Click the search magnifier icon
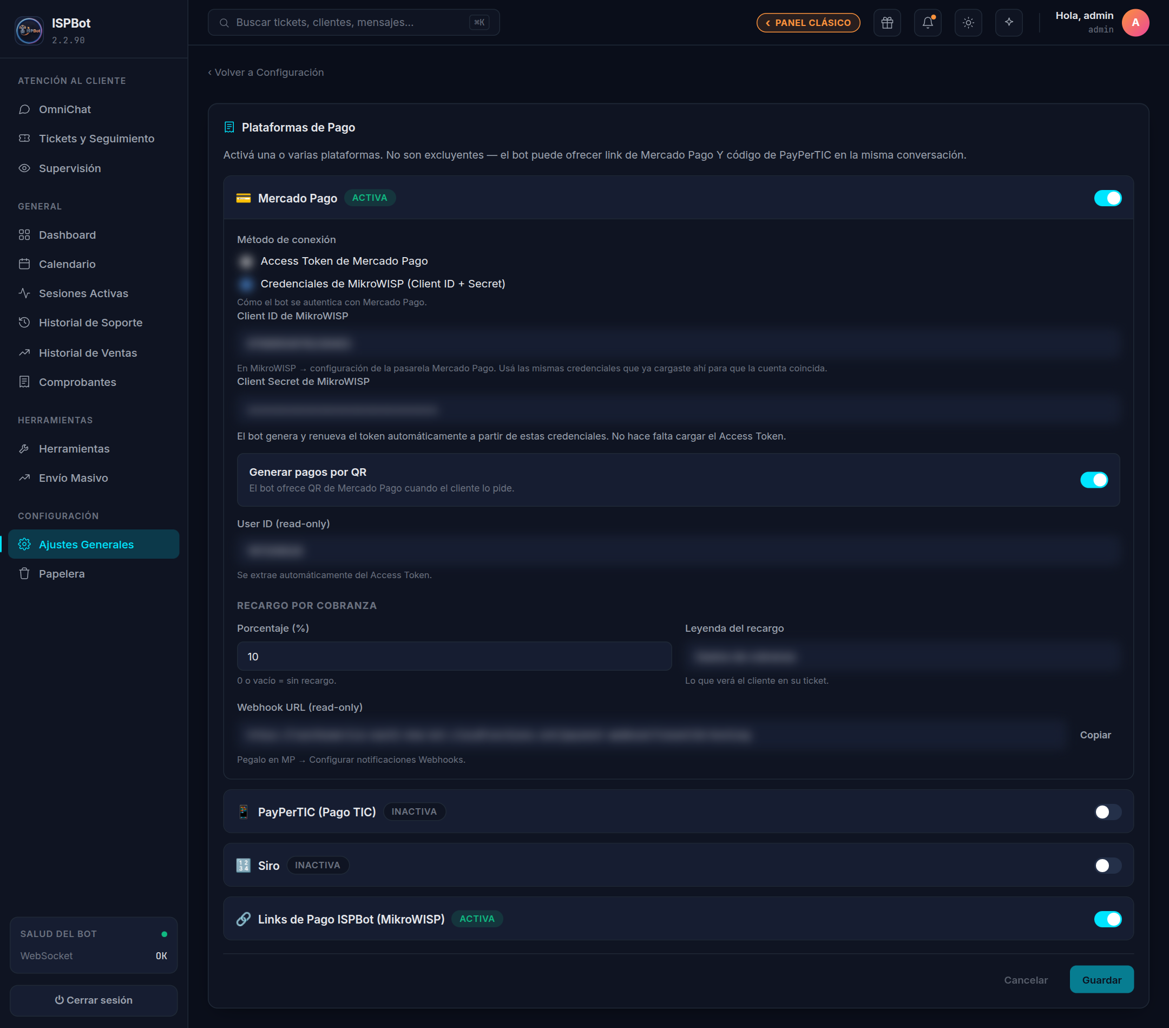The image size is (1169, 1028). tap(224, 23)
